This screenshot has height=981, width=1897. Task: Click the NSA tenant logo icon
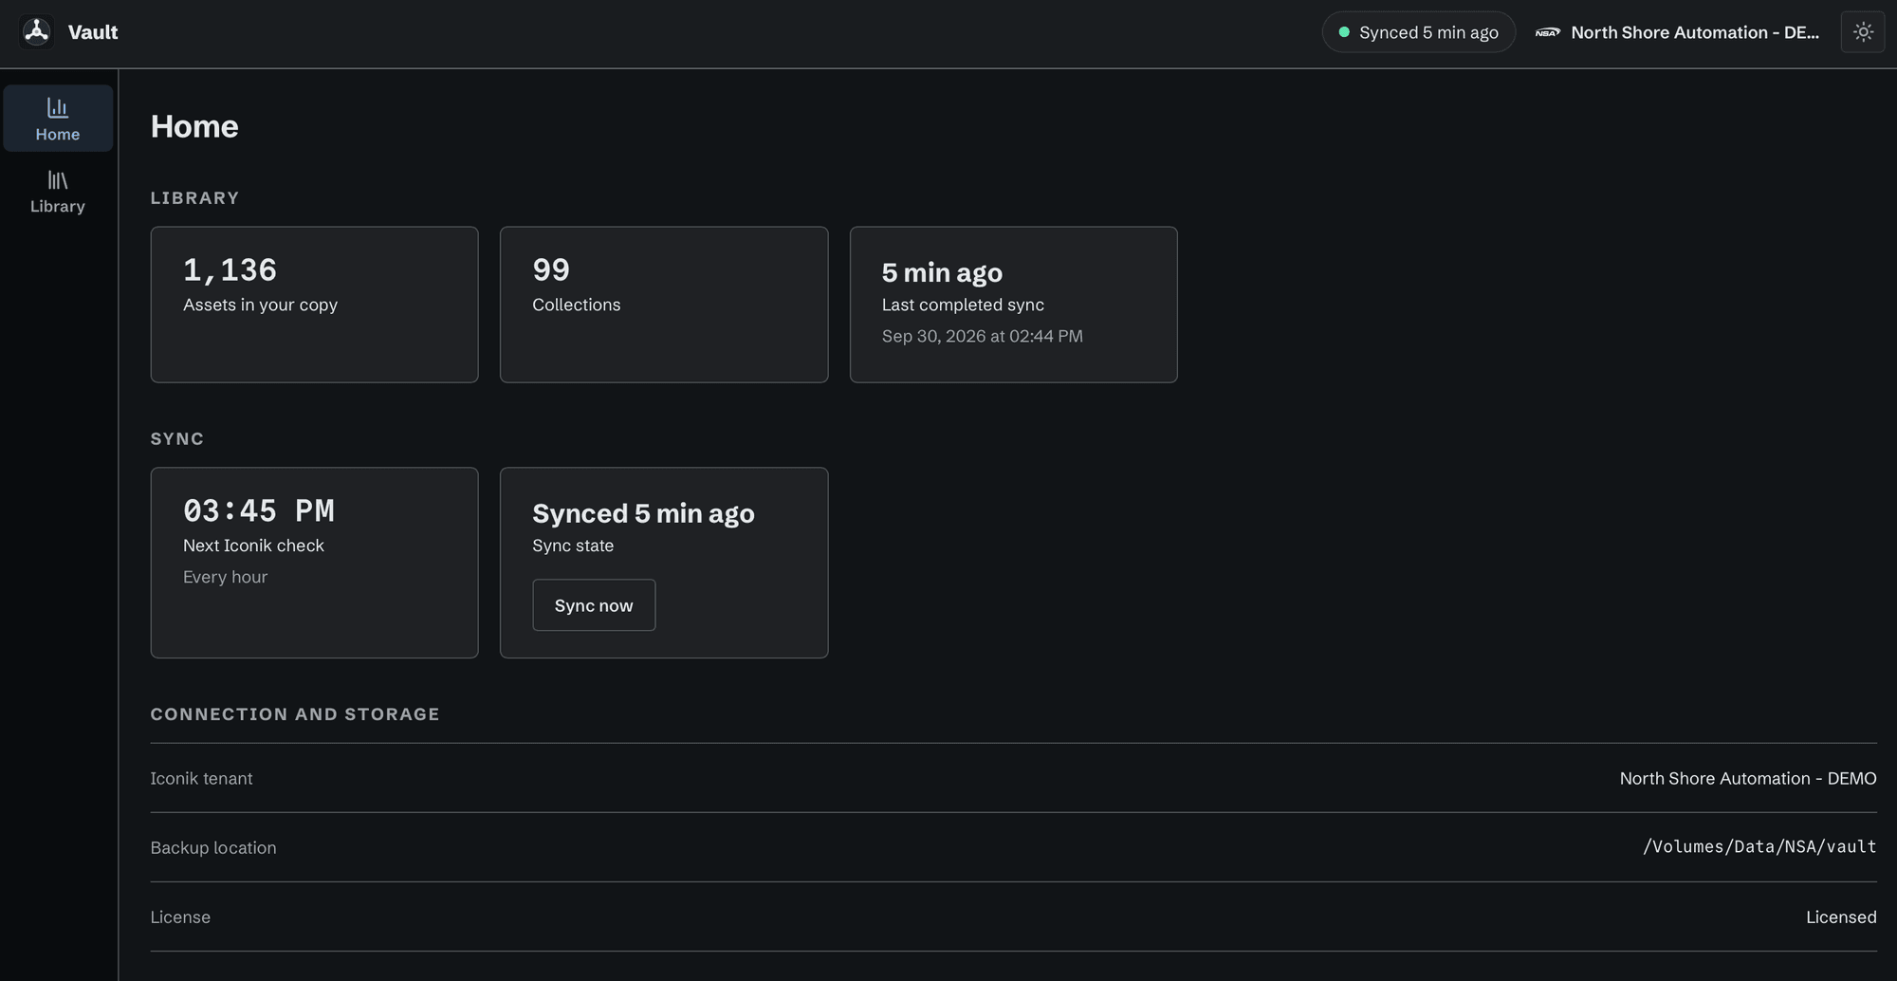coord(1548,32)
